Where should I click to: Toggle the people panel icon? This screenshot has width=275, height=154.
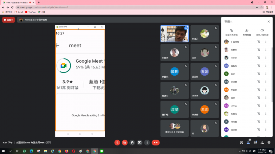[248, 143]
